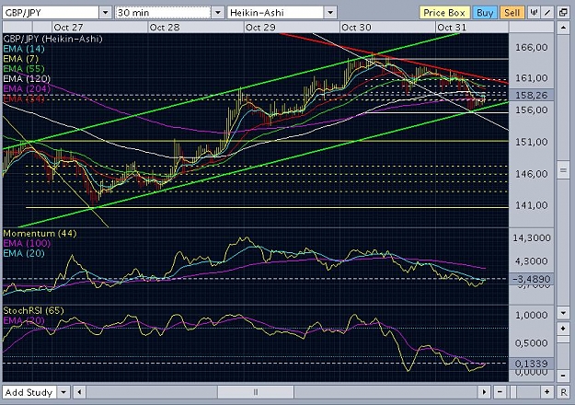Select the trend line drawing tool
575x405 pixels.
pyautogui.click(x=547, y=13)
